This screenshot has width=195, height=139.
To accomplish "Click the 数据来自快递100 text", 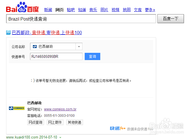I will point(140,129).
